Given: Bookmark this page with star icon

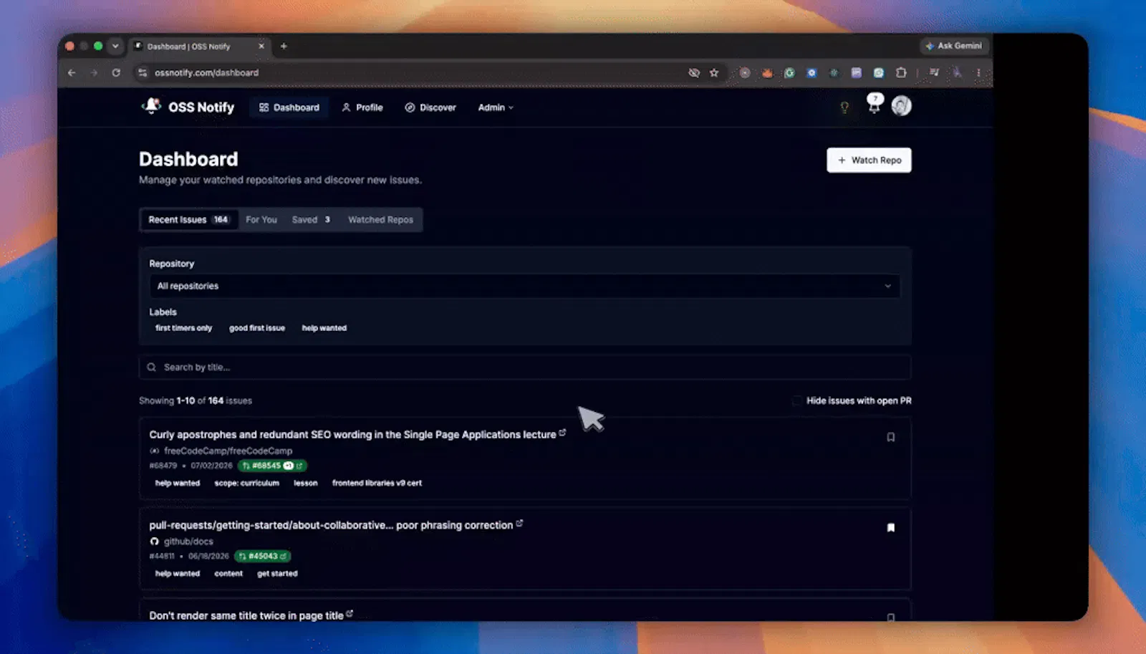Looking at the screenshot, I should (714, 72).
